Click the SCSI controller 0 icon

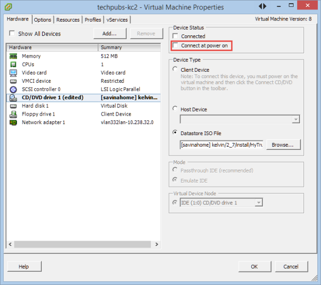(x=13, y=89)
